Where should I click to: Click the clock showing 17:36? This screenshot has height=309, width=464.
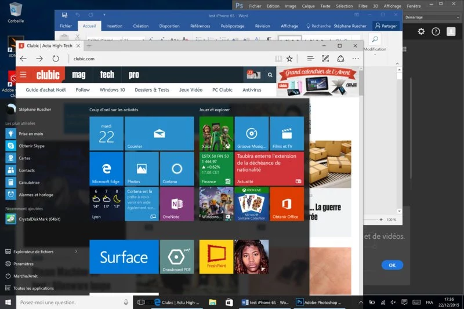[448, 299]
